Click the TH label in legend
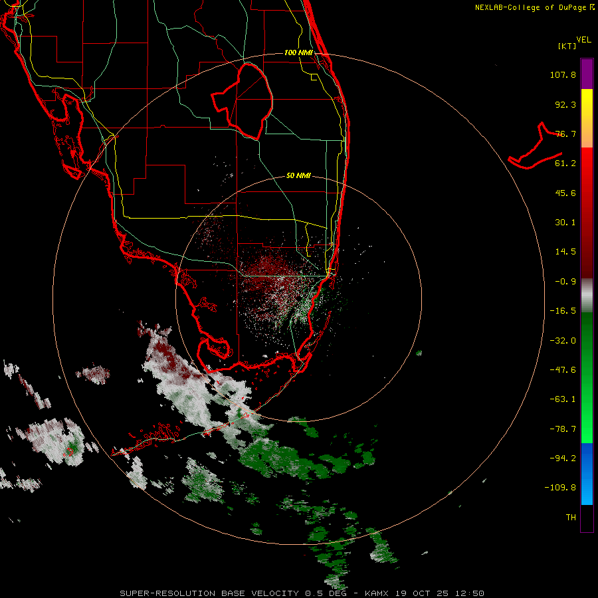This screenshot has width=598, height=598. pos(571,518)
